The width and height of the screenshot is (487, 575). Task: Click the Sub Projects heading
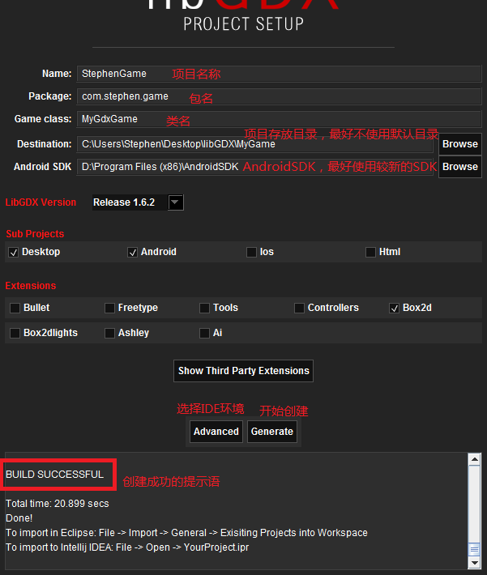(35, 234)
